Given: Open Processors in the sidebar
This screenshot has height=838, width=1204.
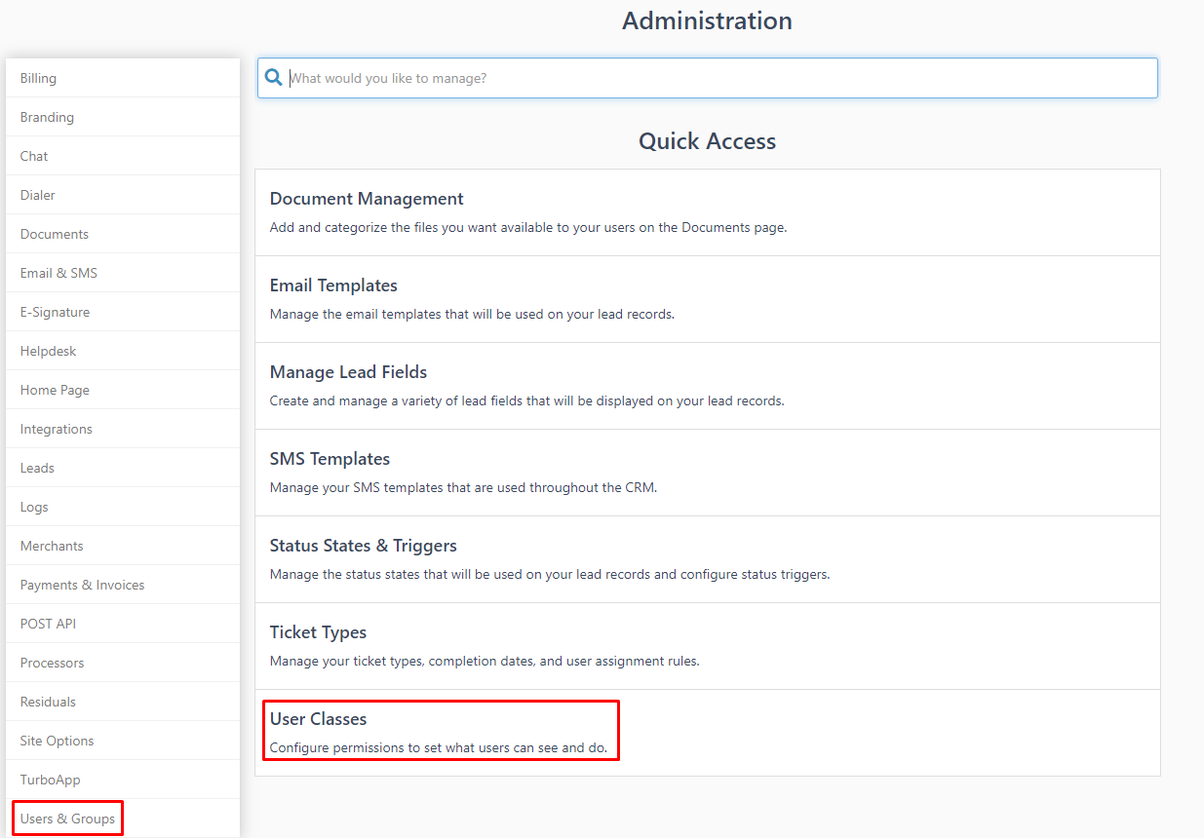Looking at the screenshot, I should click(x=123, y=663).
